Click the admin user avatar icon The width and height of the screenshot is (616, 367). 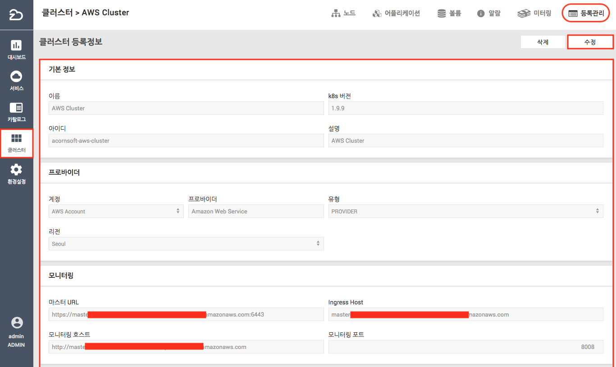click(x=16, y=323)
